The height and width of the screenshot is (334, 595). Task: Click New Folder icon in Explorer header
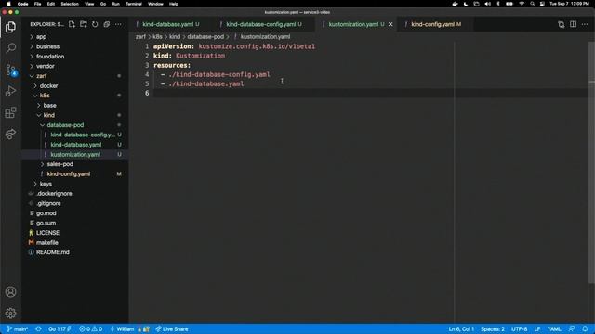84,24
